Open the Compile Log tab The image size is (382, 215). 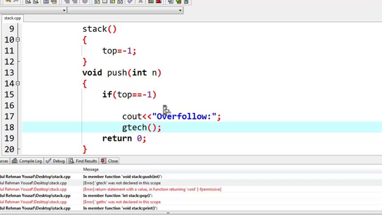tap(27, 161)
